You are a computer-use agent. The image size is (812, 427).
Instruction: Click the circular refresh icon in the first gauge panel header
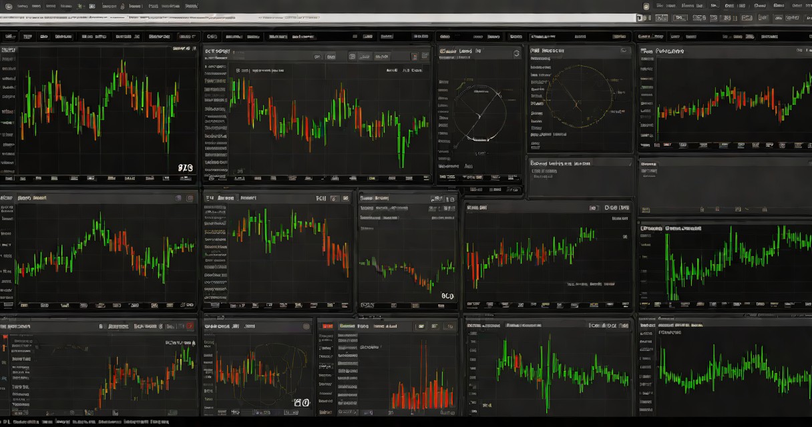[516, 53]
